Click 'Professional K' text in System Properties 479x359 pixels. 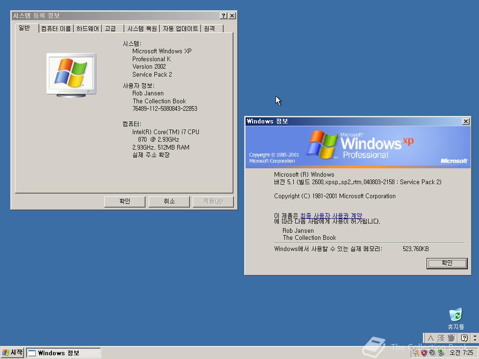(152, 59)
